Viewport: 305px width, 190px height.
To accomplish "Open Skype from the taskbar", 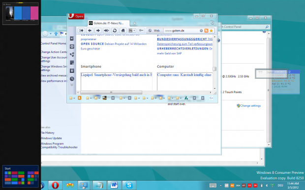I will pyautogui.click(x=129, y=186).
